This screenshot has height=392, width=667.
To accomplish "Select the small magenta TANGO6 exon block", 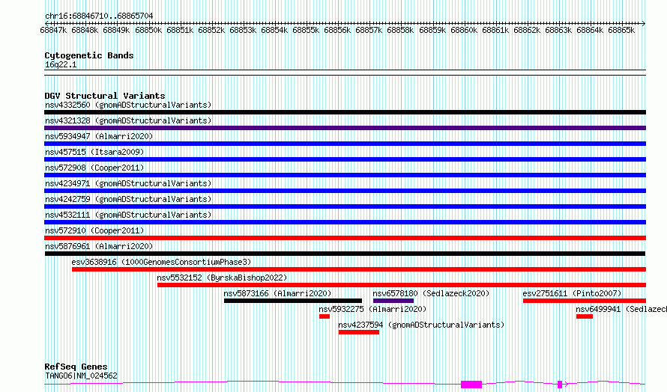I will [560, 385].
